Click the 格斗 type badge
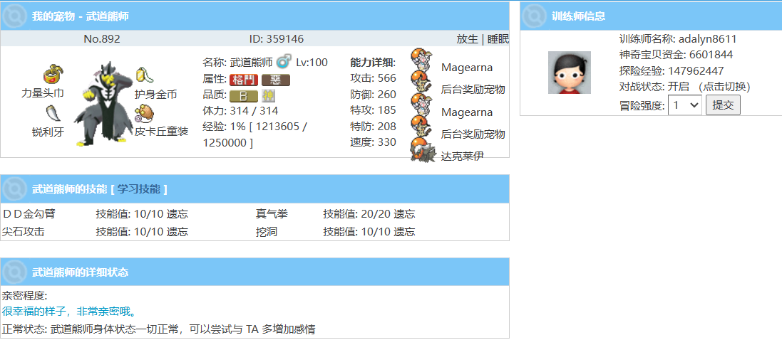The width and height of the screenshot is (782, 340). click(x=243, y=80)
